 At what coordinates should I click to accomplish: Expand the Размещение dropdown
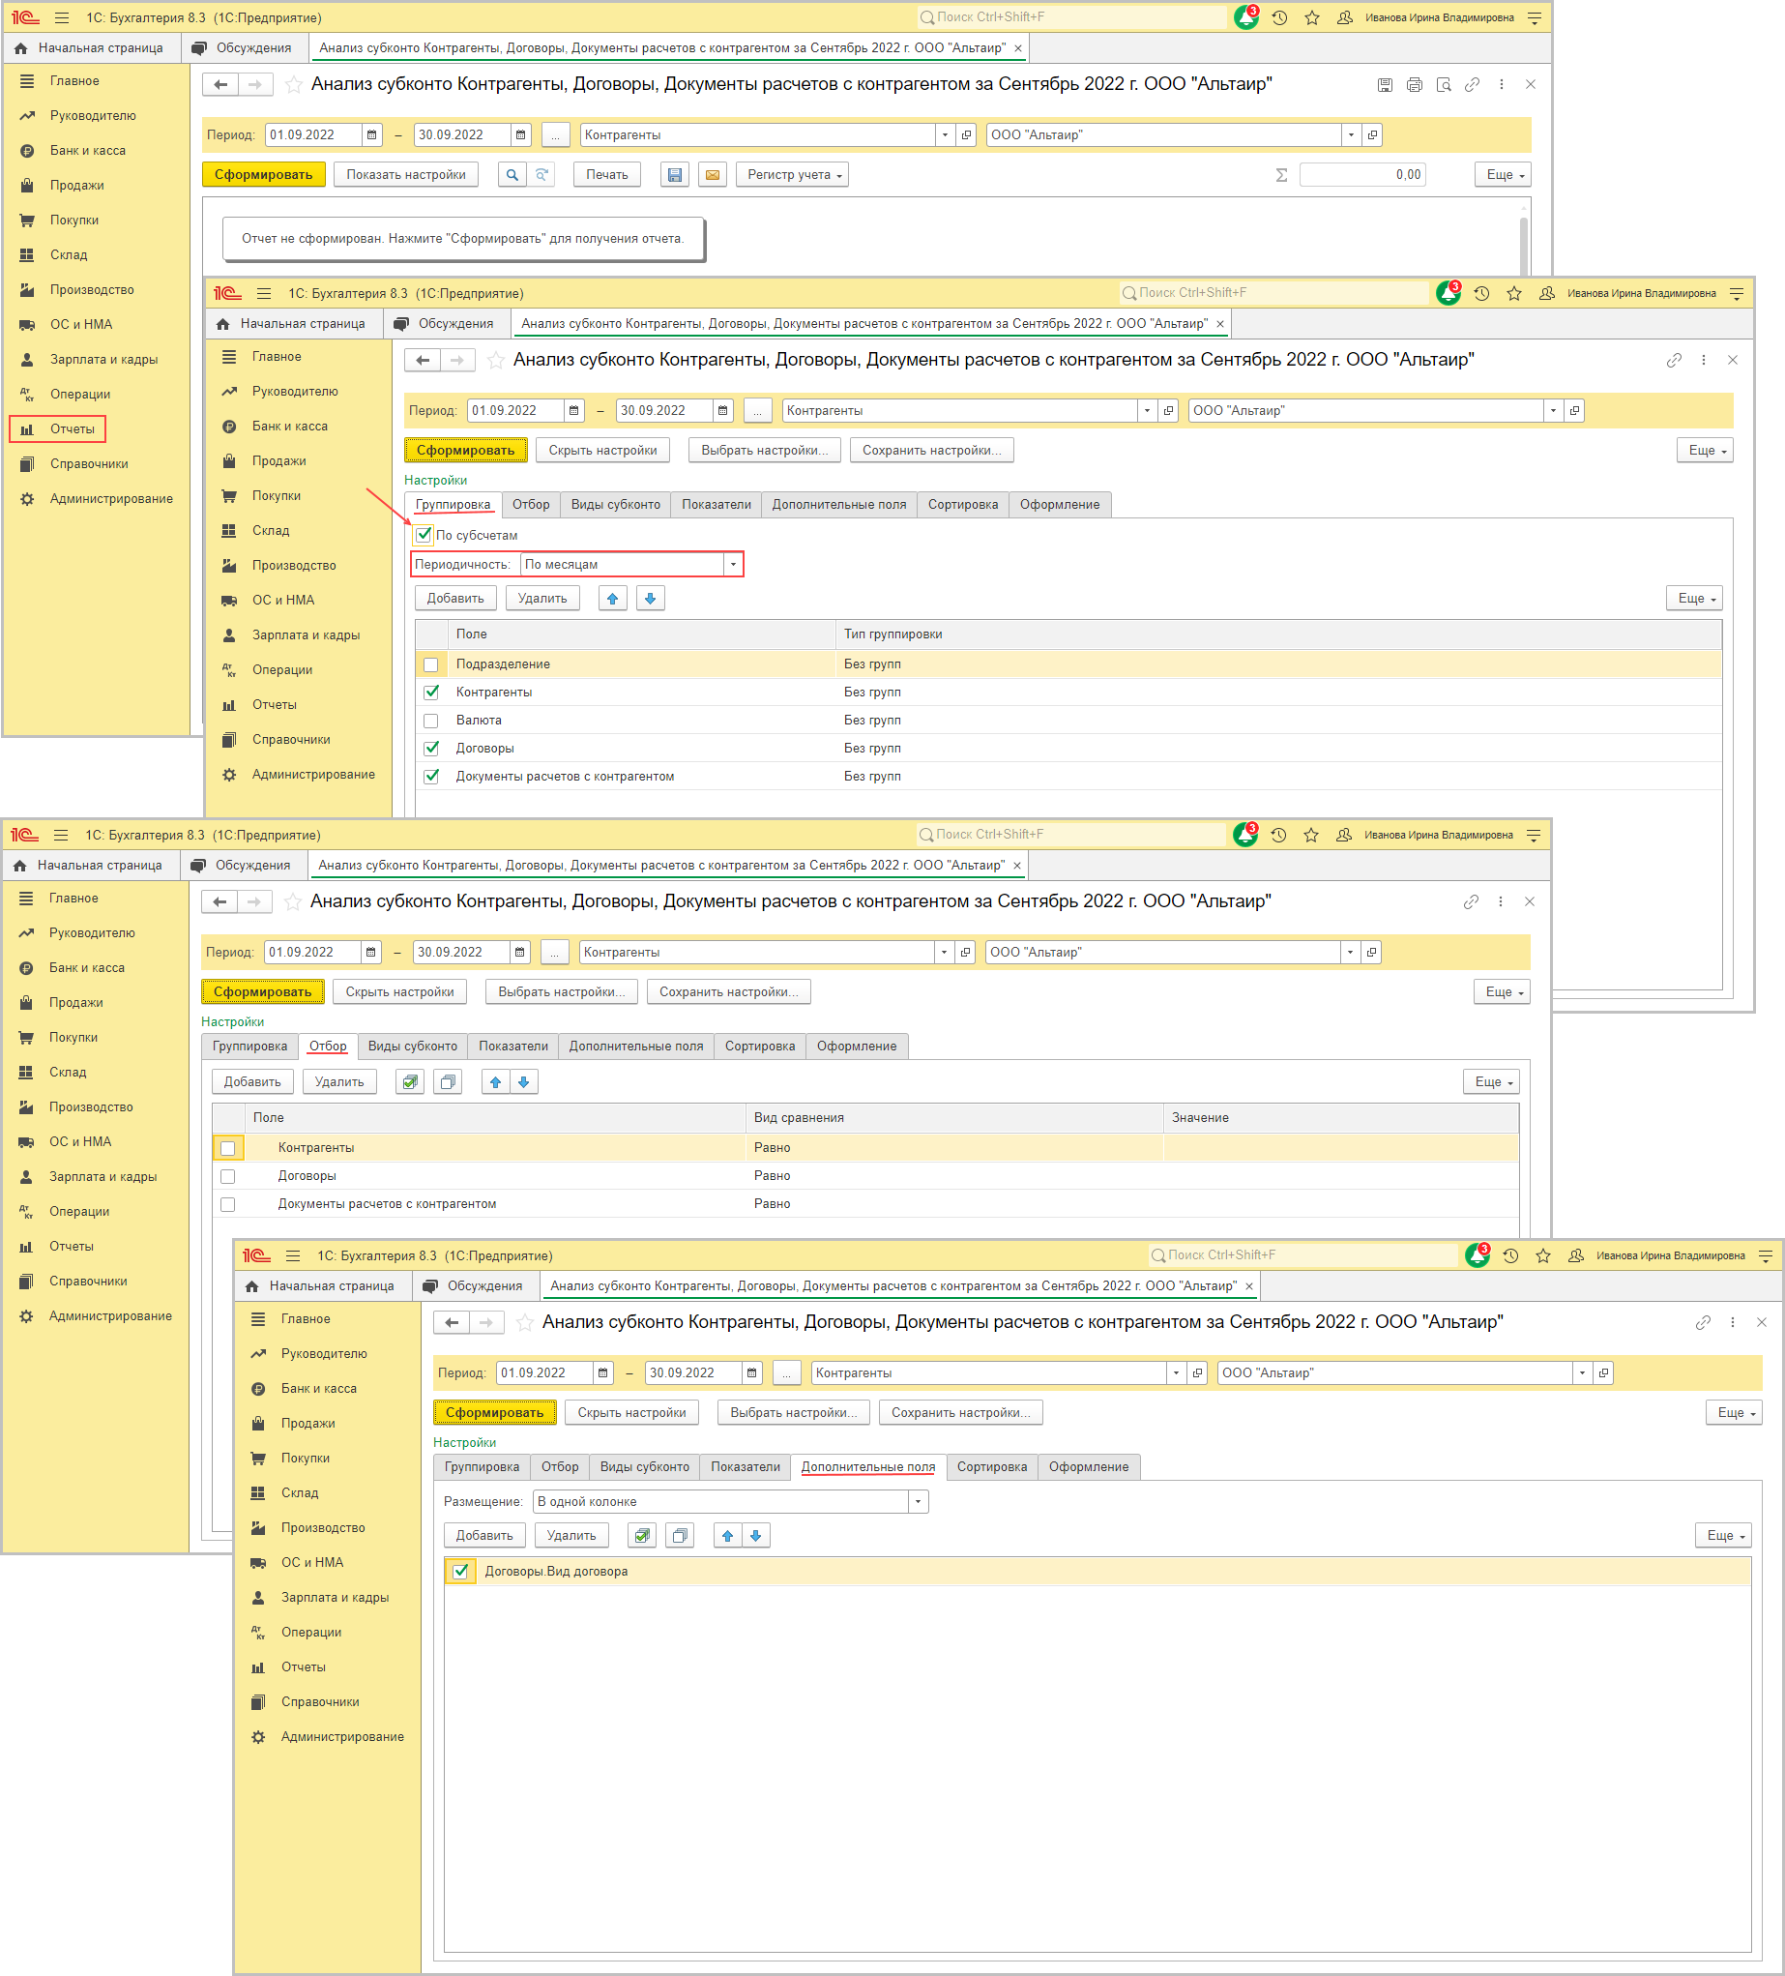click(x=918, y=1502)
